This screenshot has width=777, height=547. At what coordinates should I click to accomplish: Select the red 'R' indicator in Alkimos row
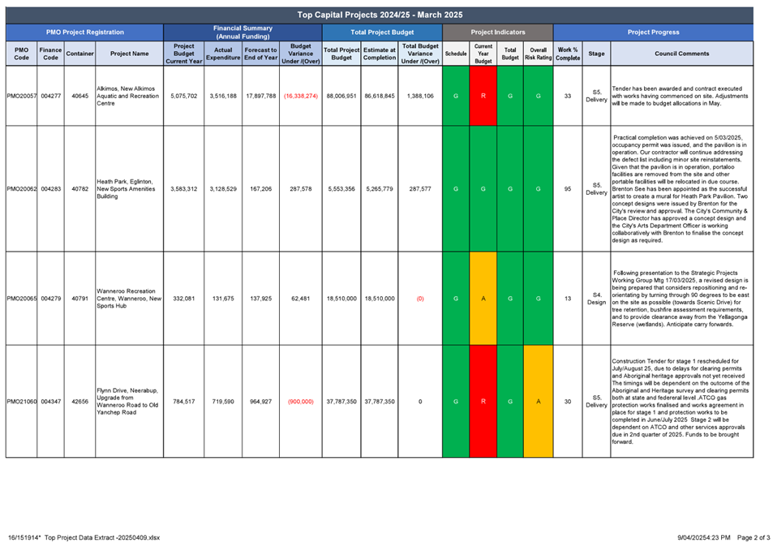(483, 96)
